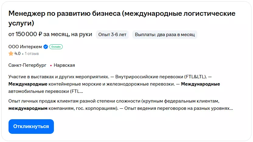Select the Выплаты: два раза в месяц tag
The image size is (253, 142).
coord(165,35)
